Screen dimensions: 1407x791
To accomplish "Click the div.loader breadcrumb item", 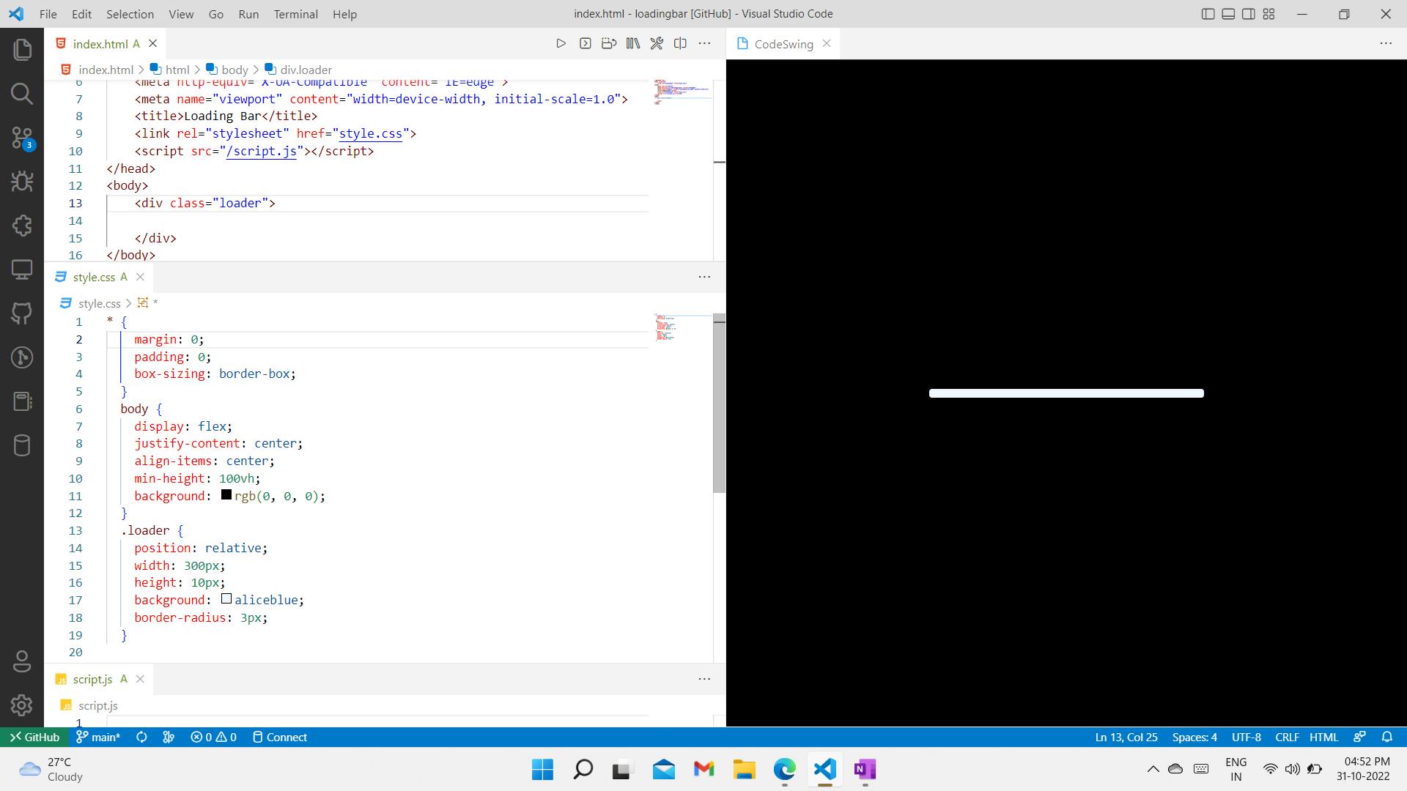I will click(x=298, y=70).
